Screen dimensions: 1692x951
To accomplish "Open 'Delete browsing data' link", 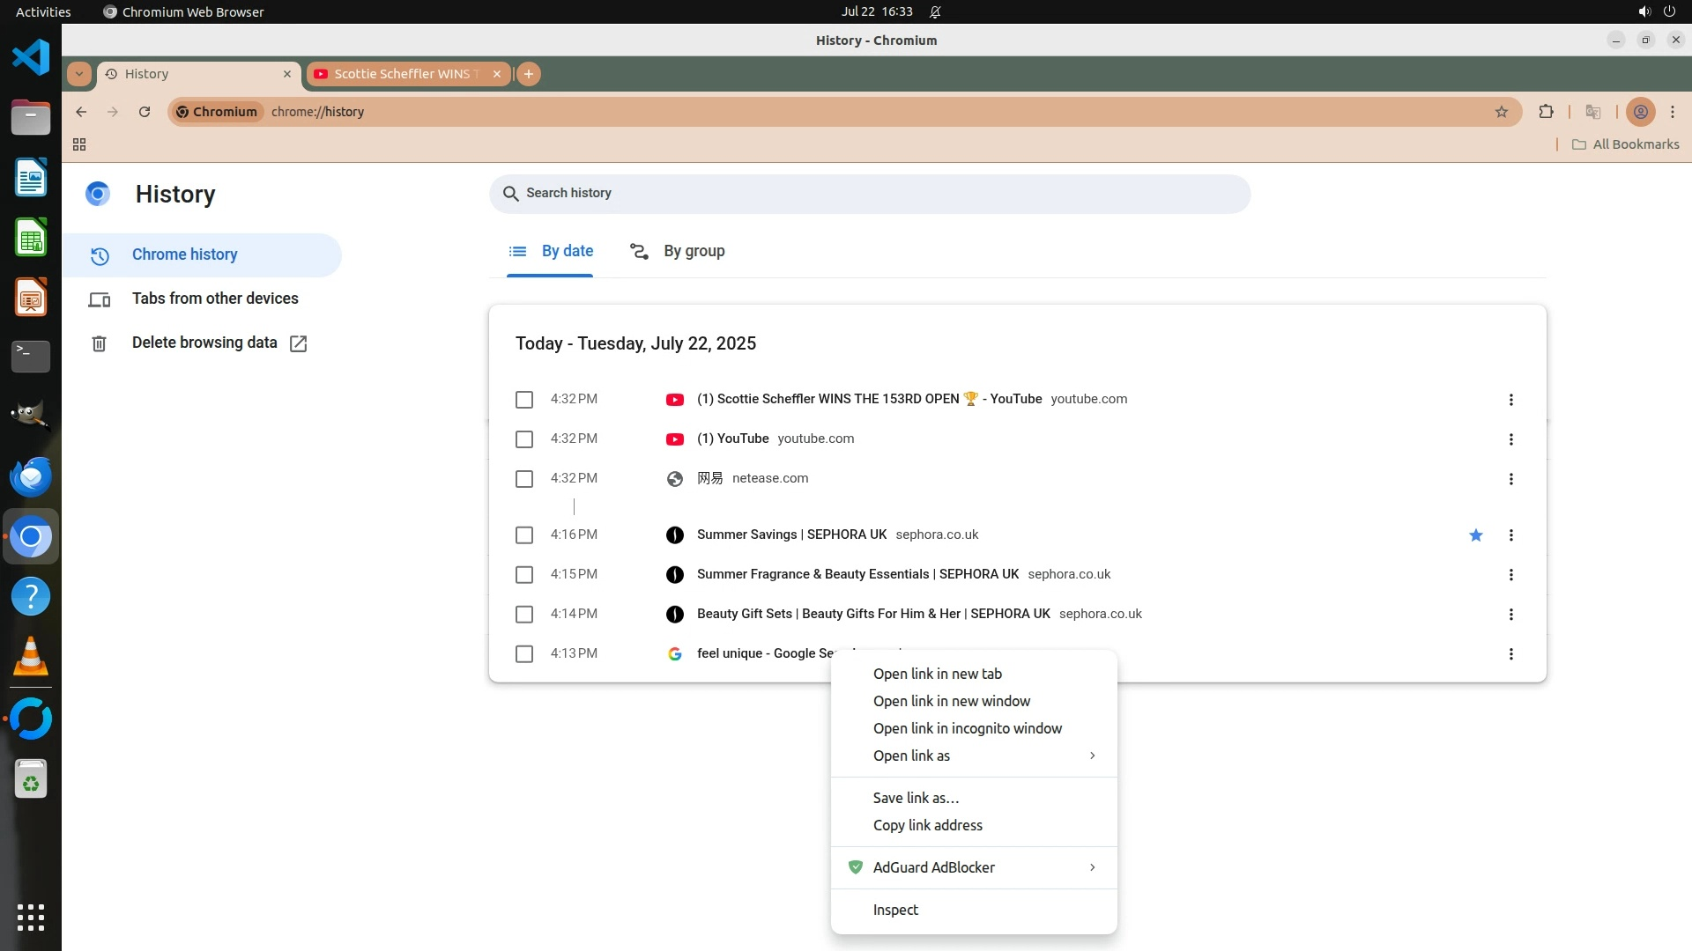I will click(x=204, y=343).
